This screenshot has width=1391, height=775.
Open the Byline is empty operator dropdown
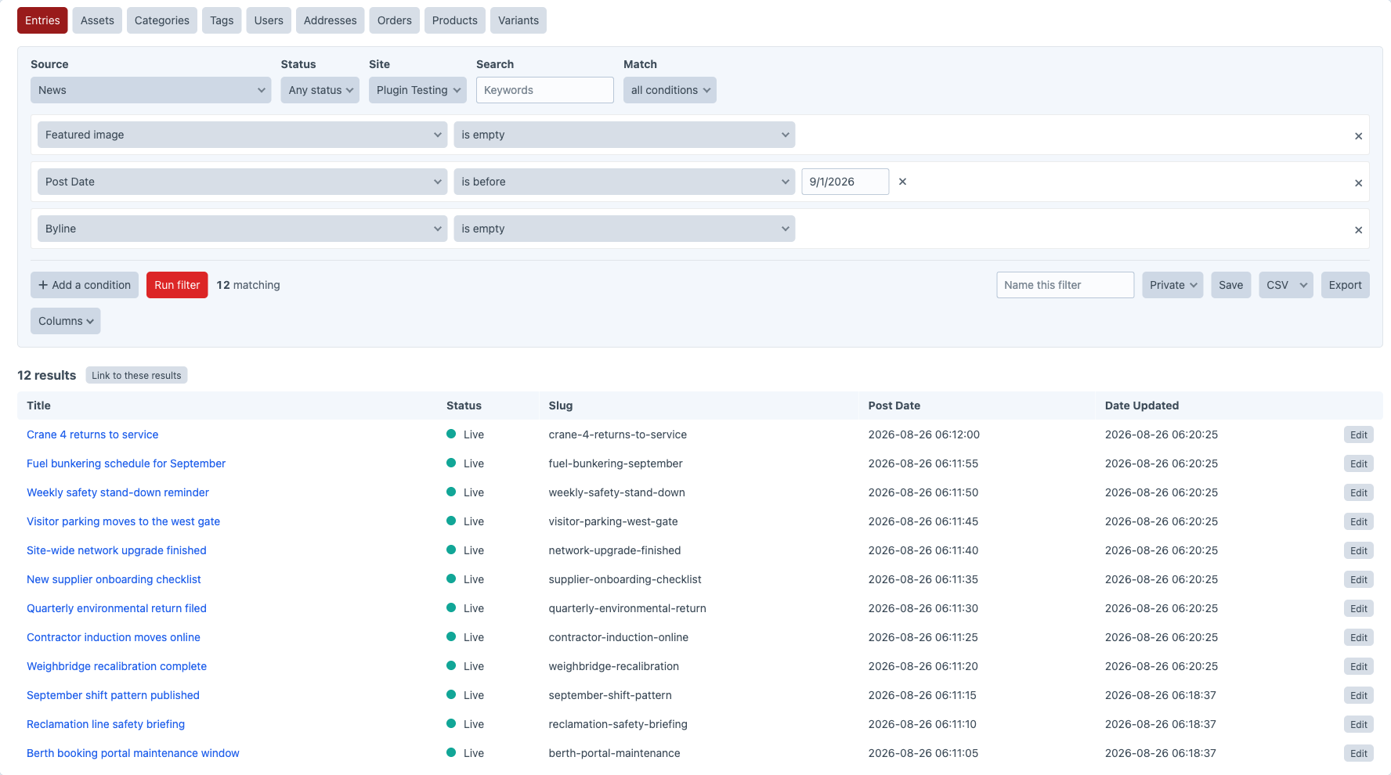[624, 229]
